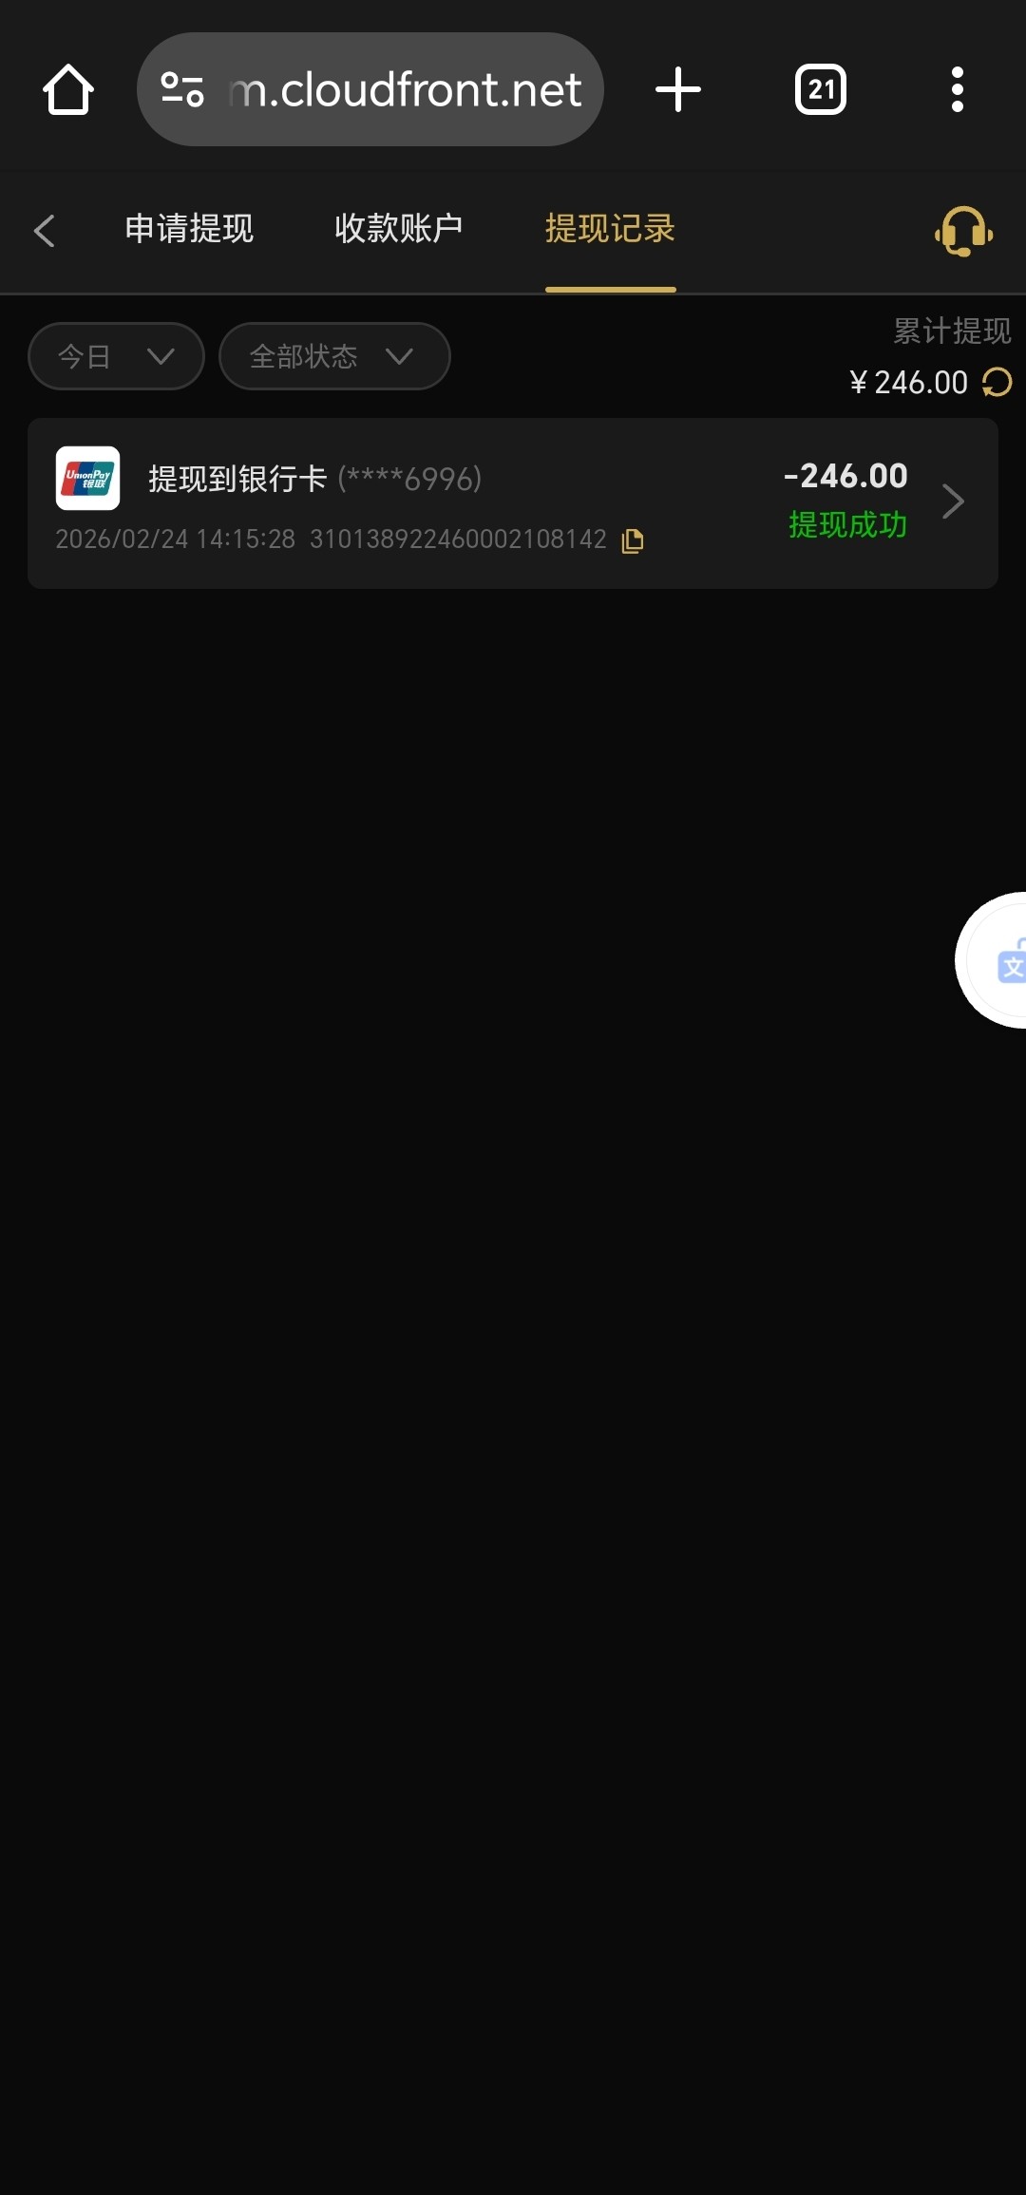1026x2195 pixels.
Task: Expand the 全部状态 status filter dropdown
Action: point(334,356)
